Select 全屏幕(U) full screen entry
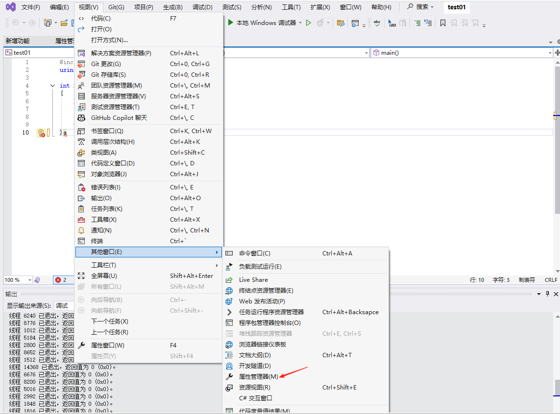 click(148, 276)
